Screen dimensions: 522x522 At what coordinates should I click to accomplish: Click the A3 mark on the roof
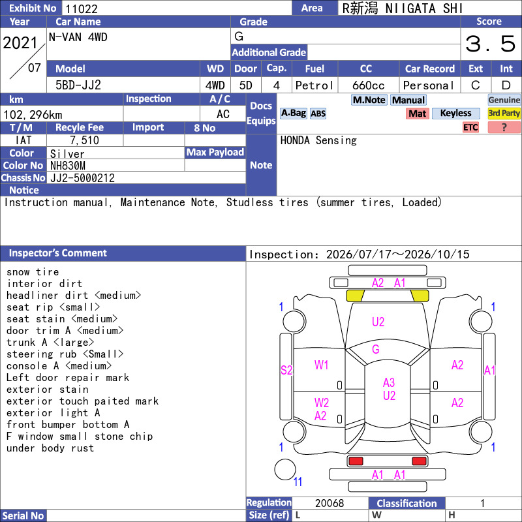tap(389, 382)
